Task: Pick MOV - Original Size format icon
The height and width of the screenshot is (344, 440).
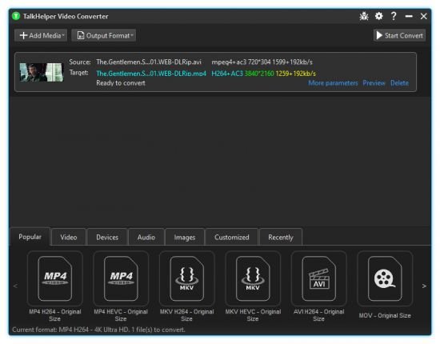Action: pyautogui.click(x=385, y=278)
